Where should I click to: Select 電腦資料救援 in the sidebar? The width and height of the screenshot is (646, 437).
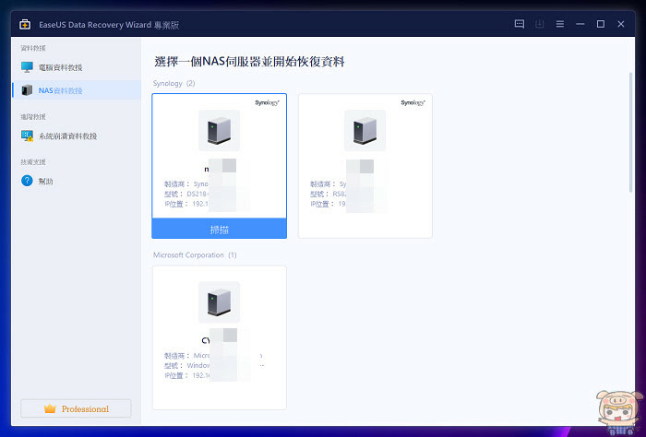(x=77, y=67)
